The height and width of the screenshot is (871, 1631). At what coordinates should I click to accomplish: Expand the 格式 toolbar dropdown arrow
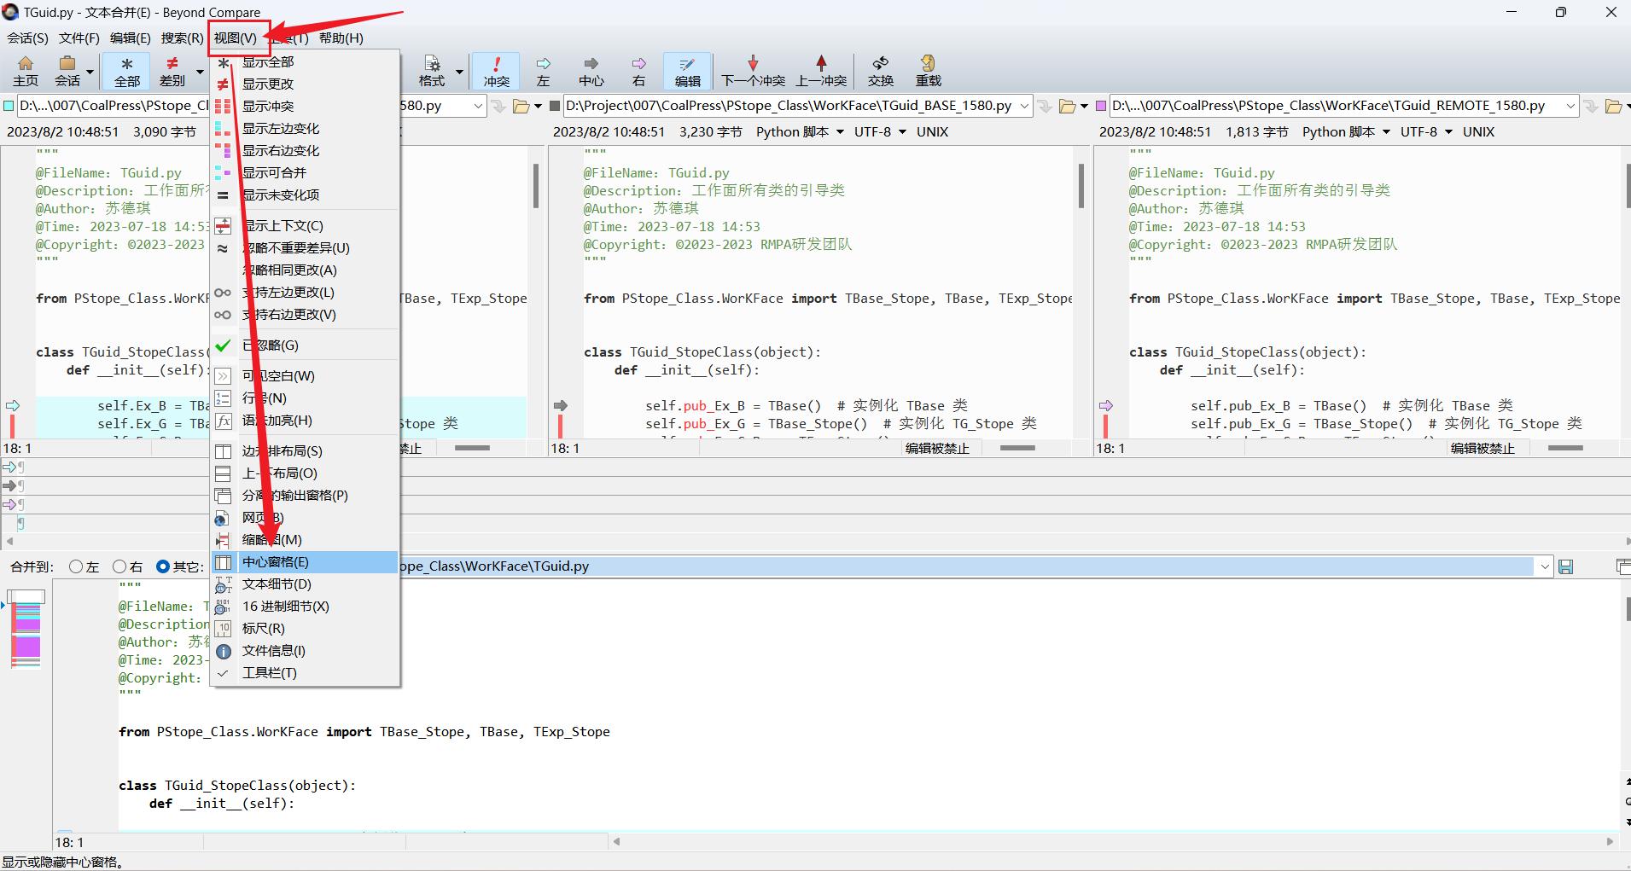point(459,72)
